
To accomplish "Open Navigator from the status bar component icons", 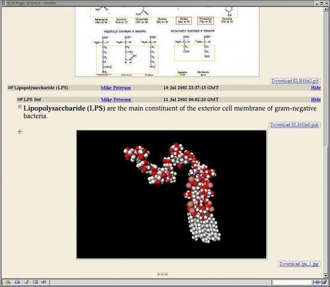I will tap(8, 282).
